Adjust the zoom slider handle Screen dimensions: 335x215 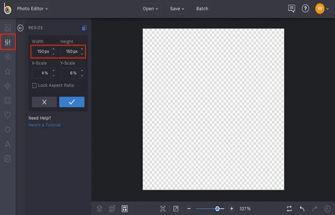(x=217, y=209)
